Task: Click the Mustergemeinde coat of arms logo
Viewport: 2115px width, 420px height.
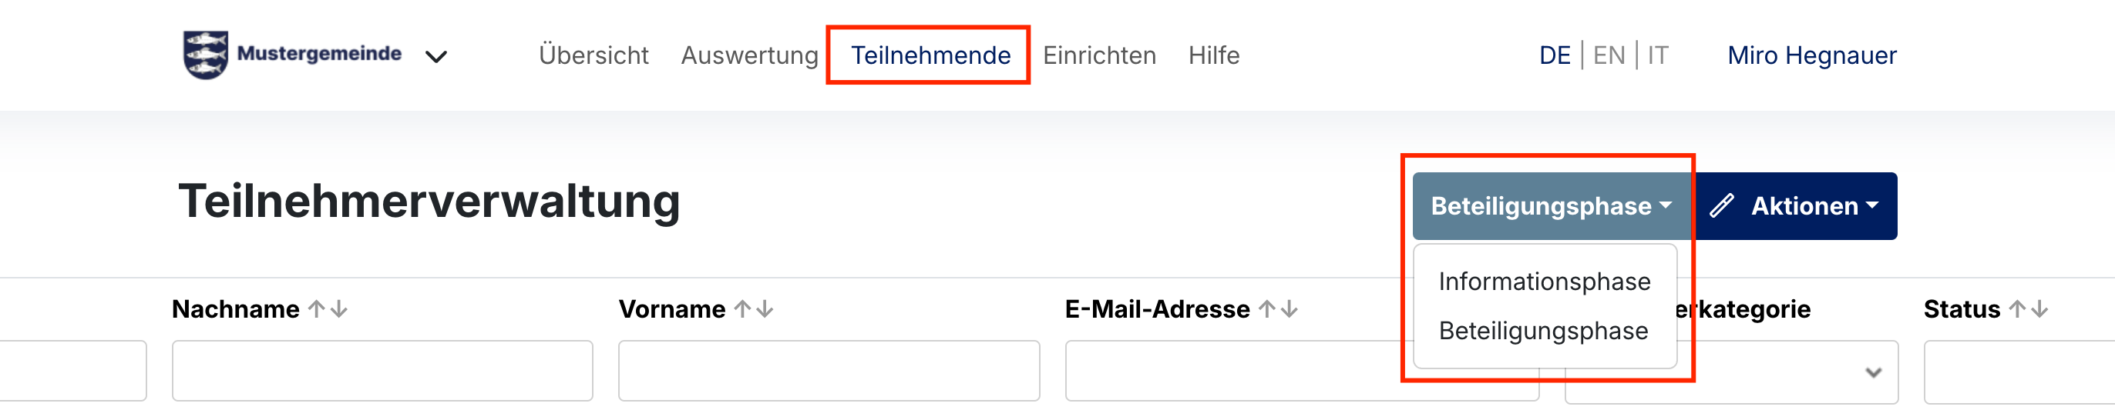Action: tap(205, 55)
